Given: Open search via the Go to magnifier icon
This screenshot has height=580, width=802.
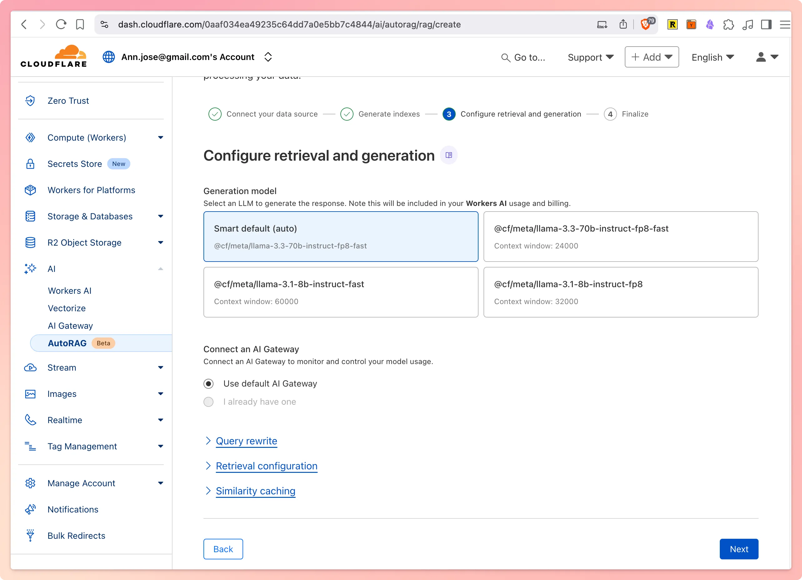Looking at the screenshot, I should (x=505, y=57).
